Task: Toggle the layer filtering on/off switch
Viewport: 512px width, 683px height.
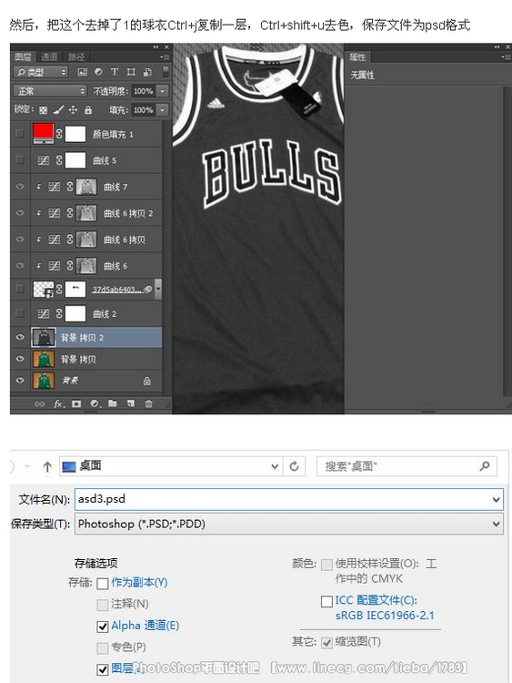Action: click(166, 72)
